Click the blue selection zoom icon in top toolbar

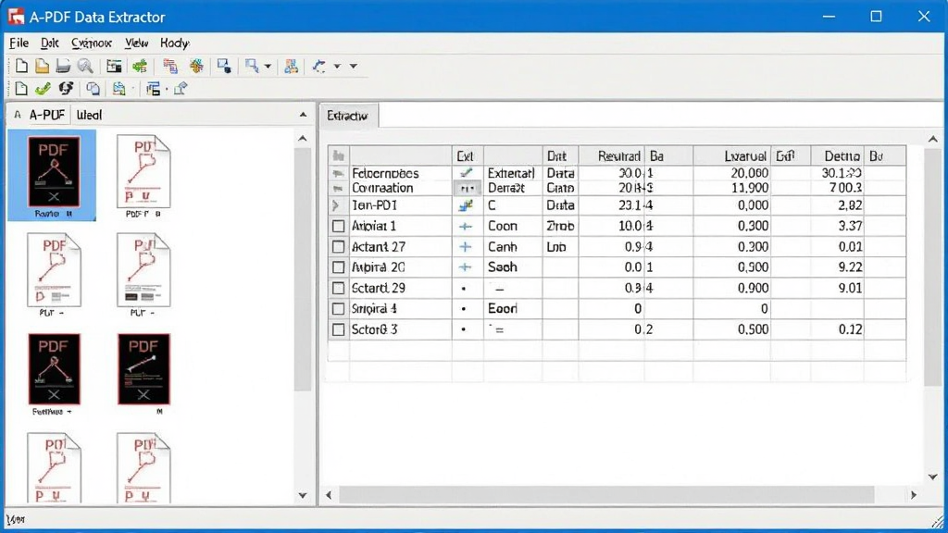pos(252,66)
